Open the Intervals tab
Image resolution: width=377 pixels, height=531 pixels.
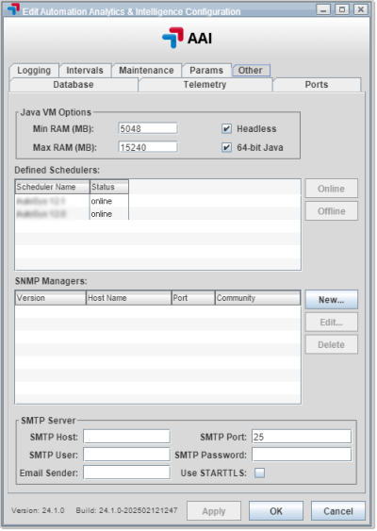[x=85, y=71]
